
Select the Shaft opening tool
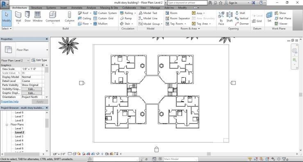[x=229, y=17]
